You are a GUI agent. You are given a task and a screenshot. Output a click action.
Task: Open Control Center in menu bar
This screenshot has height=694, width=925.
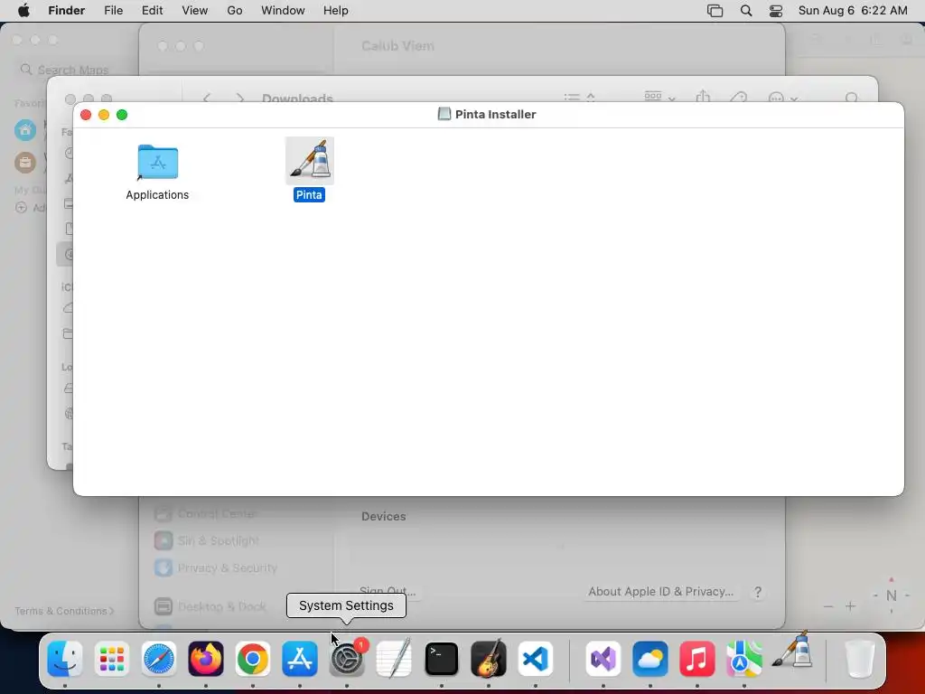776,11
